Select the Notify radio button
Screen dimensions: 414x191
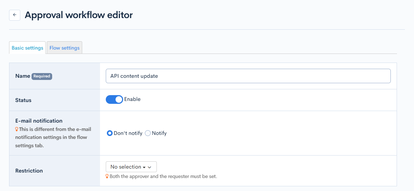tap(148, 133)
